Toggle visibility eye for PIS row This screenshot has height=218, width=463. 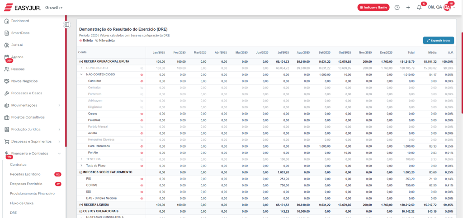point(142,179)
